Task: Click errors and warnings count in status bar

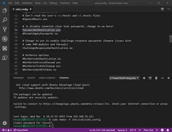Action: (7, 130)
